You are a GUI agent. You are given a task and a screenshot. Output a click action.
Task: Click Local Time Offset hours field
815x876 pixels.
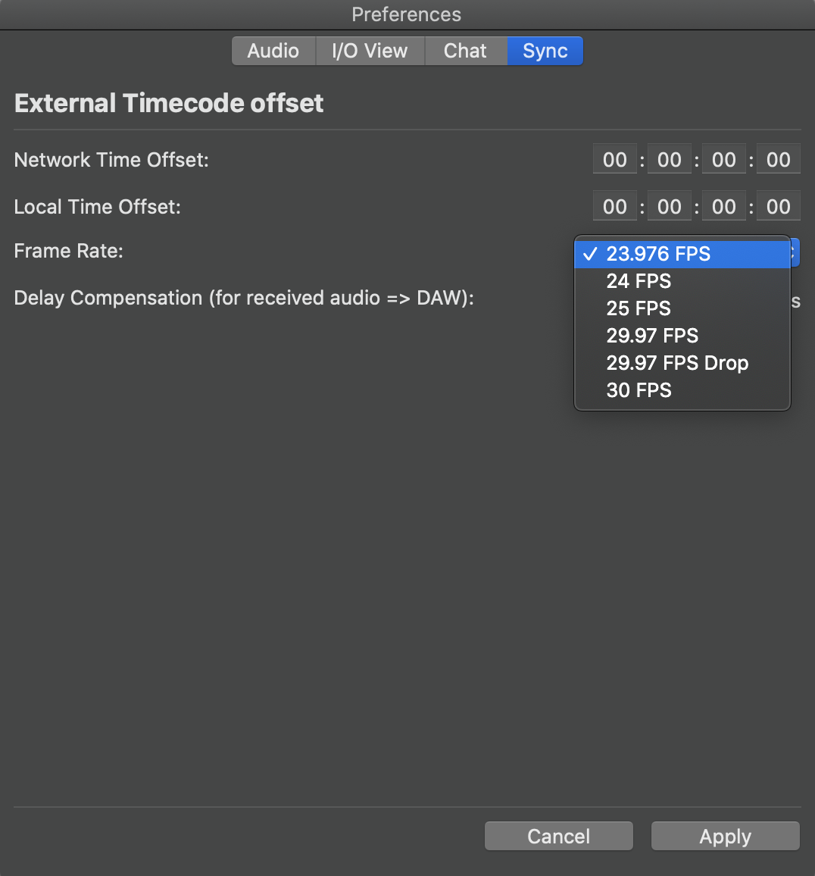click(x=615, y=207)
